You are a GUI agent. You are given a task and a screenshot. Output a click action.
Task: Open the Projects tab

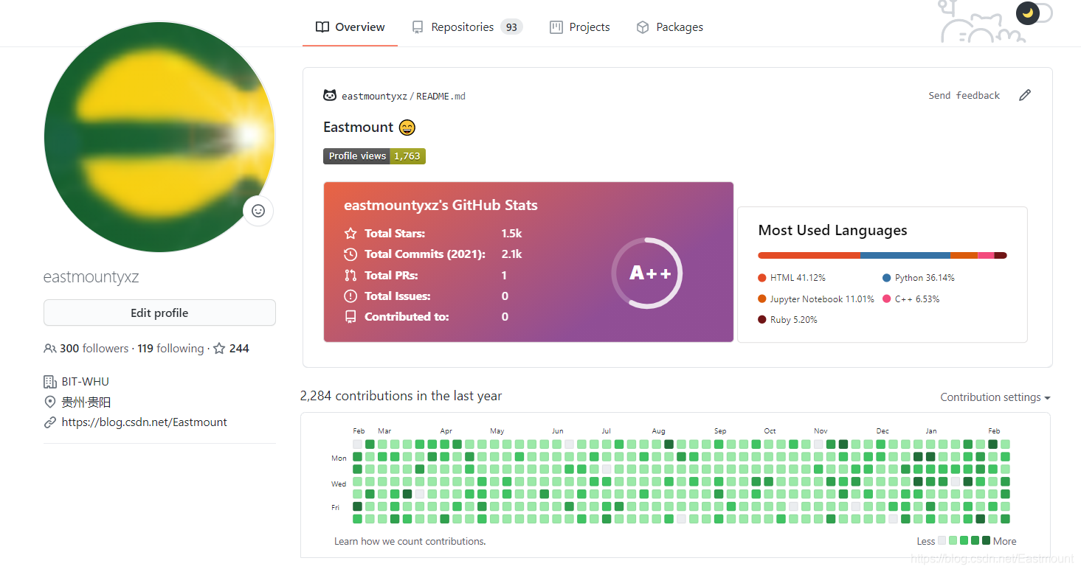coord(580,27)
